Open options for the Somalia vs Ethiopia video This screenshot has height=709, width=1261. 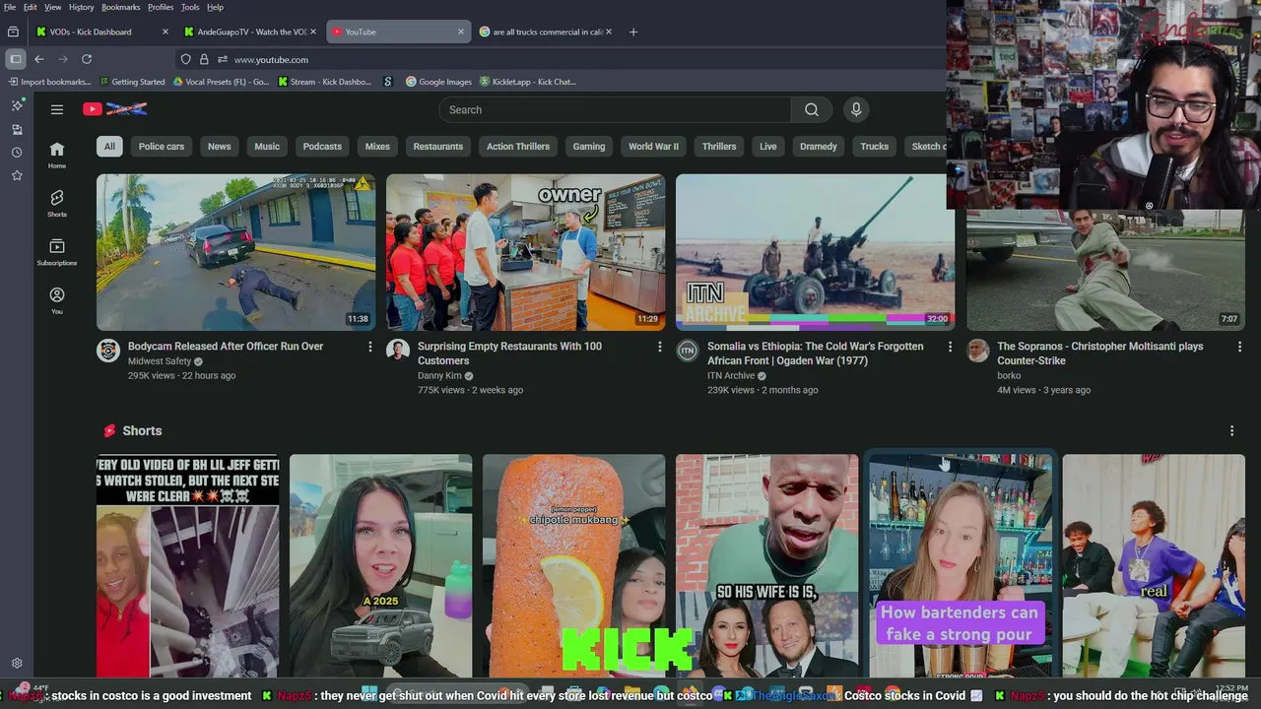click(x=950, y=347)
